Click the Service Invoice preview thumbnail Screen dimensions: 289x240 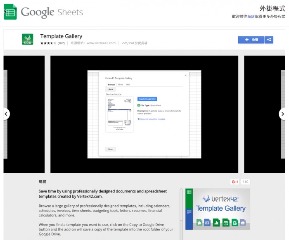[119, 114]
